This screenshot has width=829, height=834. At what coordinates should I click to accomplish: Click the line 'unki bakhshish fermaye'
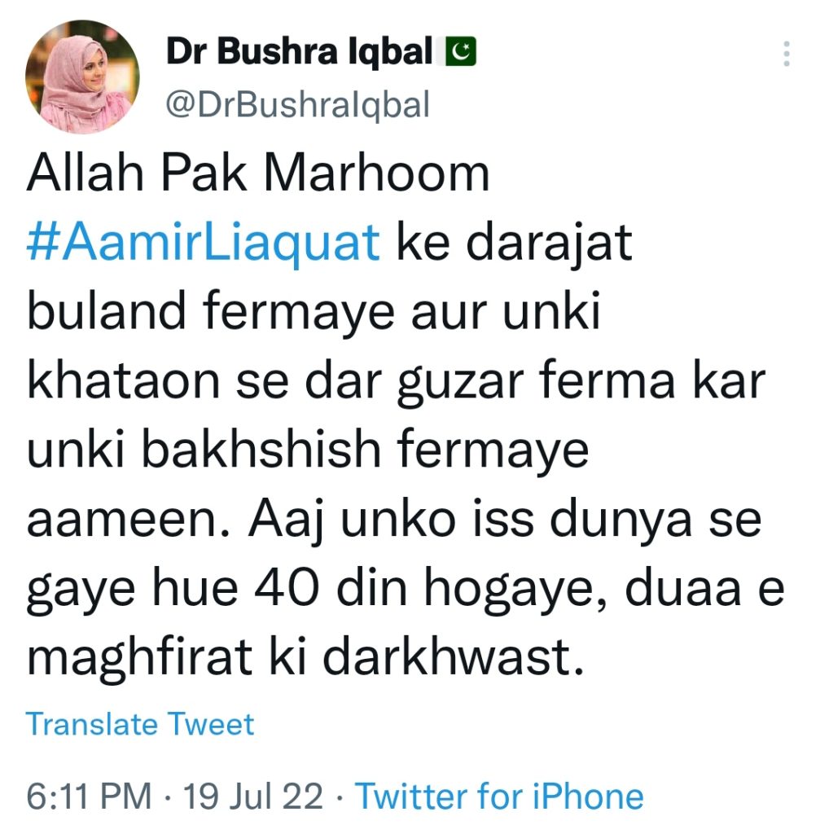(308, 450)
